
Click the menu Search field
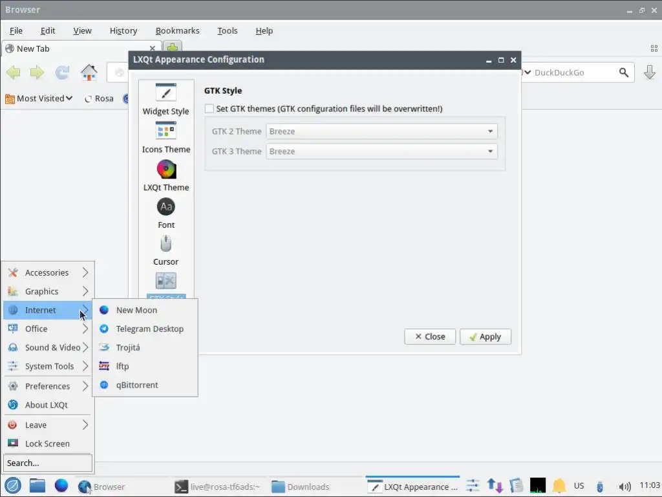tap(48, 463)
